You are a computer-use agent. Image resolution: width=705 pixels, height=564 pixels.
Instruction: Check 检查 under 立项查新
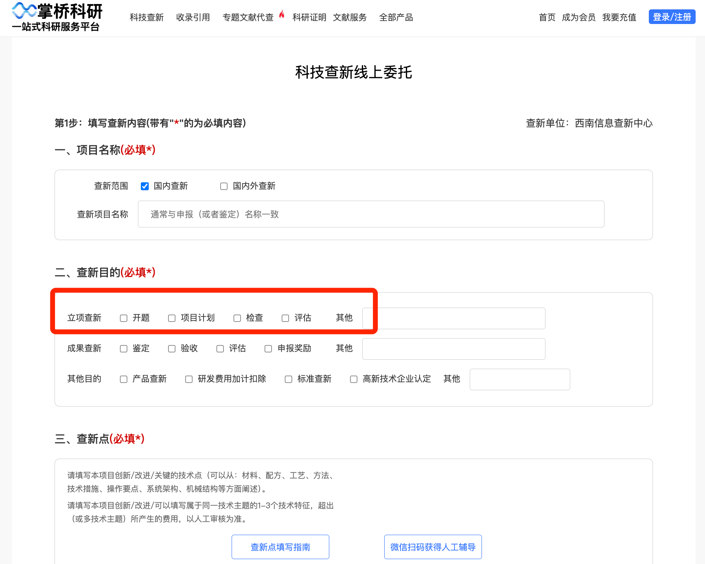(x=237, y=318)
